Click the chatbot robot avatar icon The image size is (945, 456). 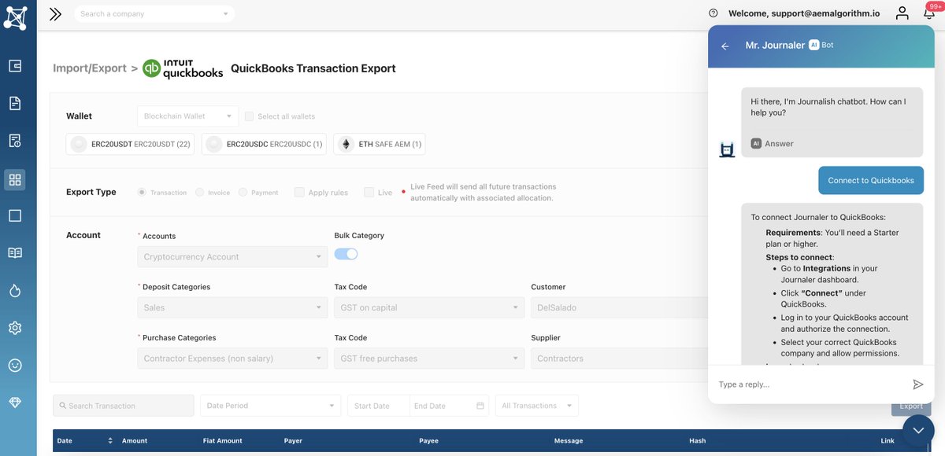tap(727, 149)
